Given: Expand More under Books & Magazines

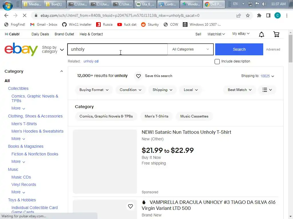Looking at the screenshot, I should (x=18, y=161).
